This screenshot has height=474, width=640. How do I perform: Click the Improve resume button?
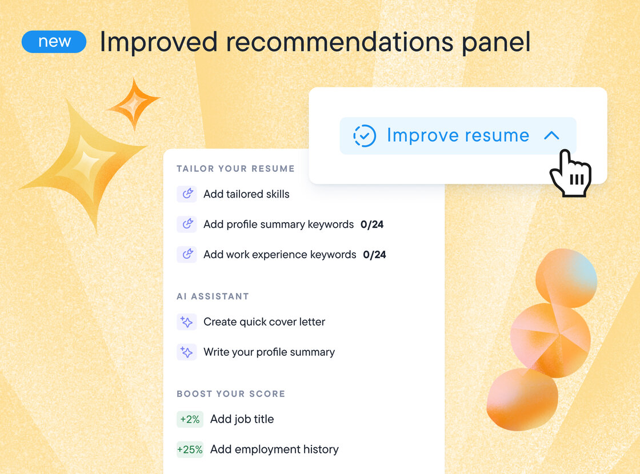pos(457,135)
